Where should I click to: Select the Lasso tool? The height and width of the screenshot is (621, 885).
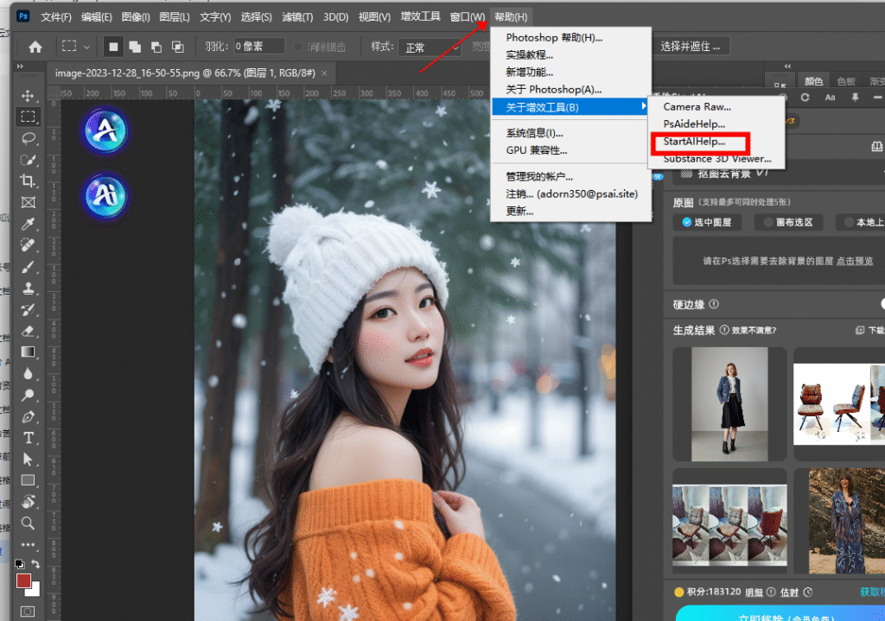(x=28, y=138)
